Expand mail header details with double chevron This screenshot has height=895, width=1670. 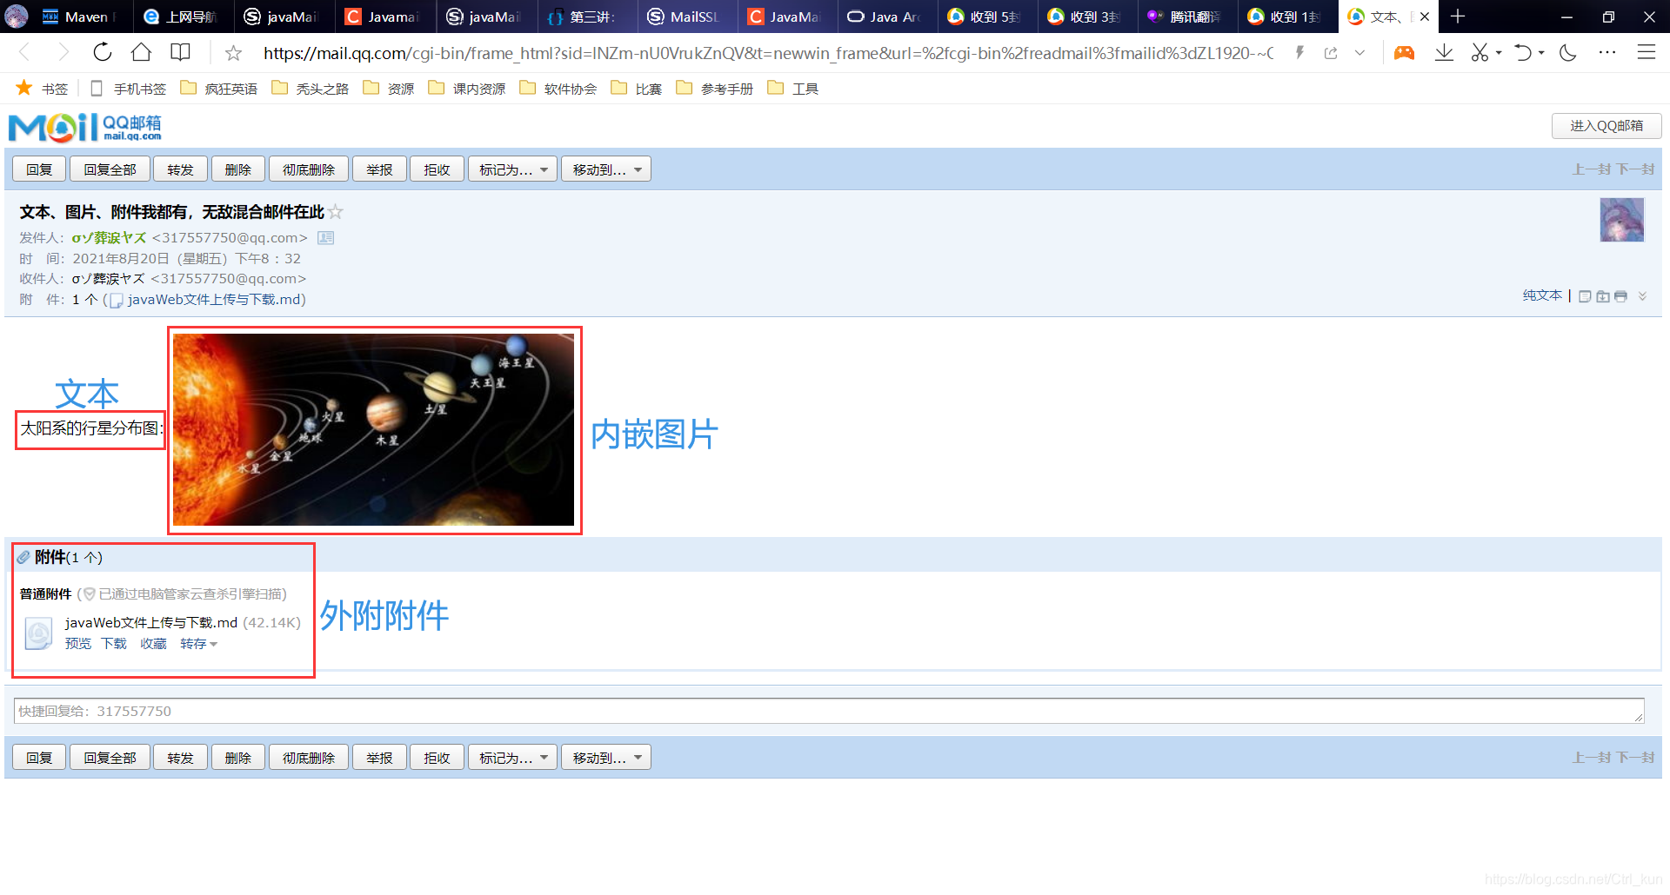(x=1642, y=296)
